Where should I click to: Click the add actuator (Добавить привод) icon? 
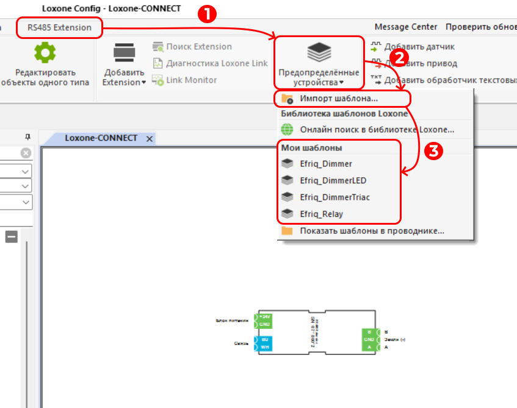pos(375,63)
